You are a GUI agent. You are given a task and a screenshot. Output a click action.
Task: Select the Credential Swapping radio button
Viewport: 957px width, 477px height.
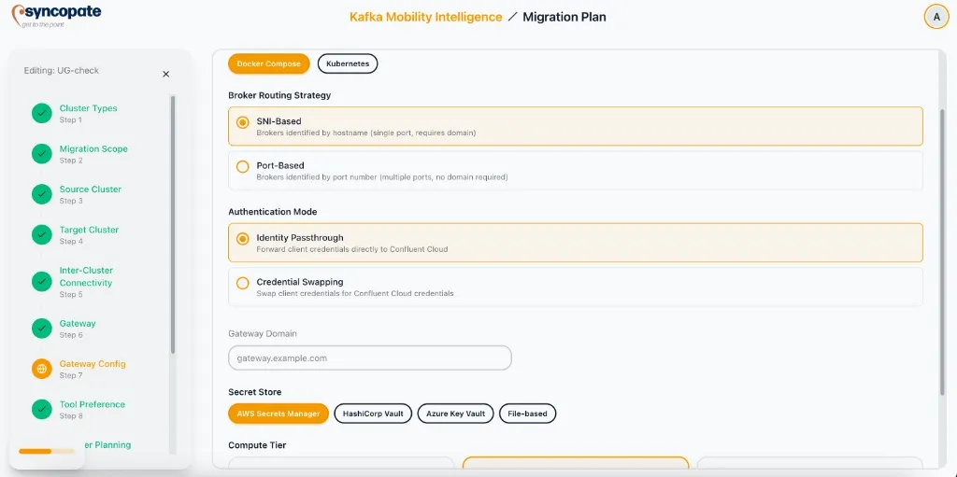(x=243, y=283)
